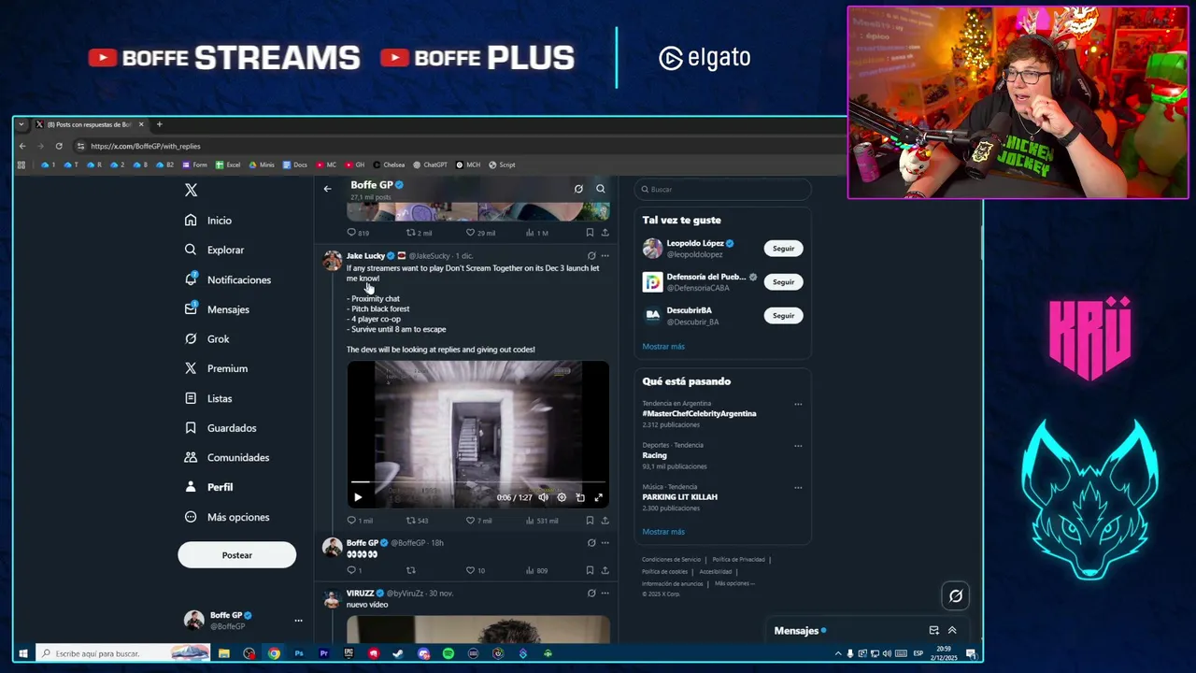
Task: Click the Postear button
Action: click(237, 555)
